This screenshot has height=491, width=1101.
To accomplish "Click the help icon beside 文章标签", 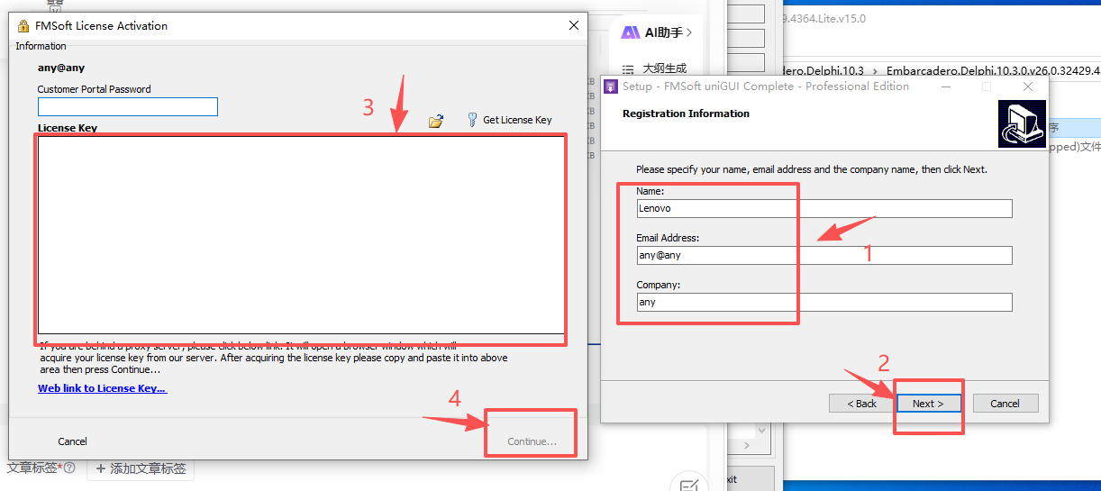I will [69, 468].
